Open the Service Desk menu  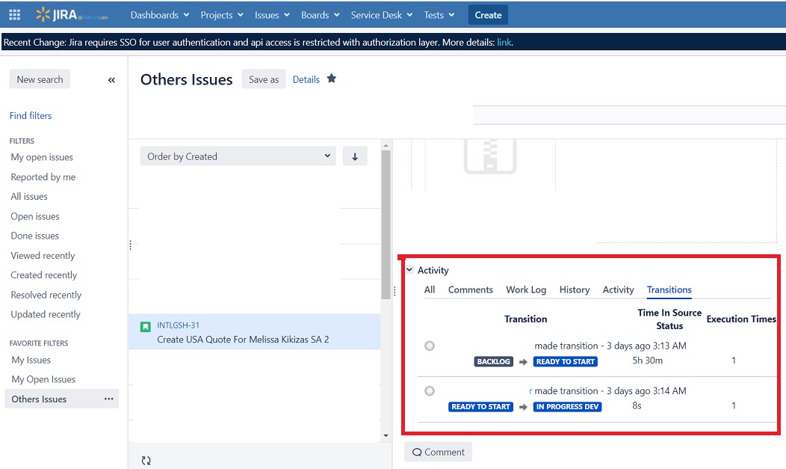pos(382,15)
